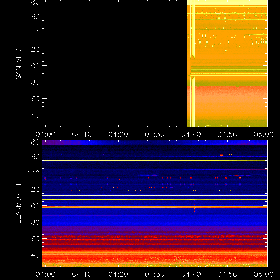This screenshot has height=280, width=280.
Task: Click the yellow 155 MHz line in LEARMONTH spectrogram
Action: pos(155,161)
